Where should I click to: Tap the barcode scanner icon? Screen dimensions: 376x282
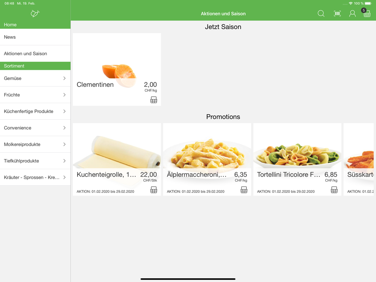click(x=337, y=14)
